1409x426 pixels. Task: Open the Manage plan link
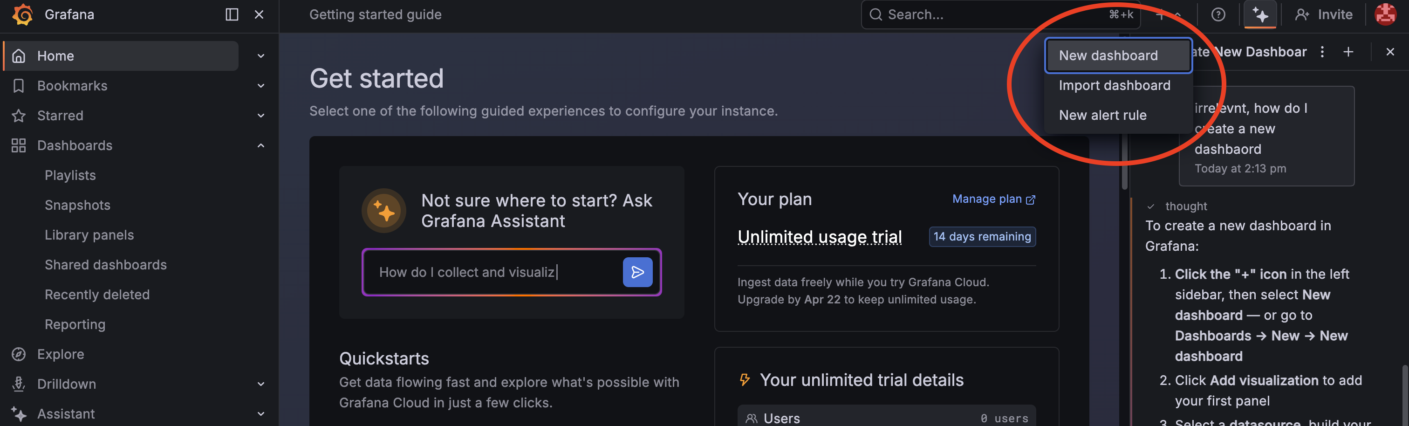point(993,199)
